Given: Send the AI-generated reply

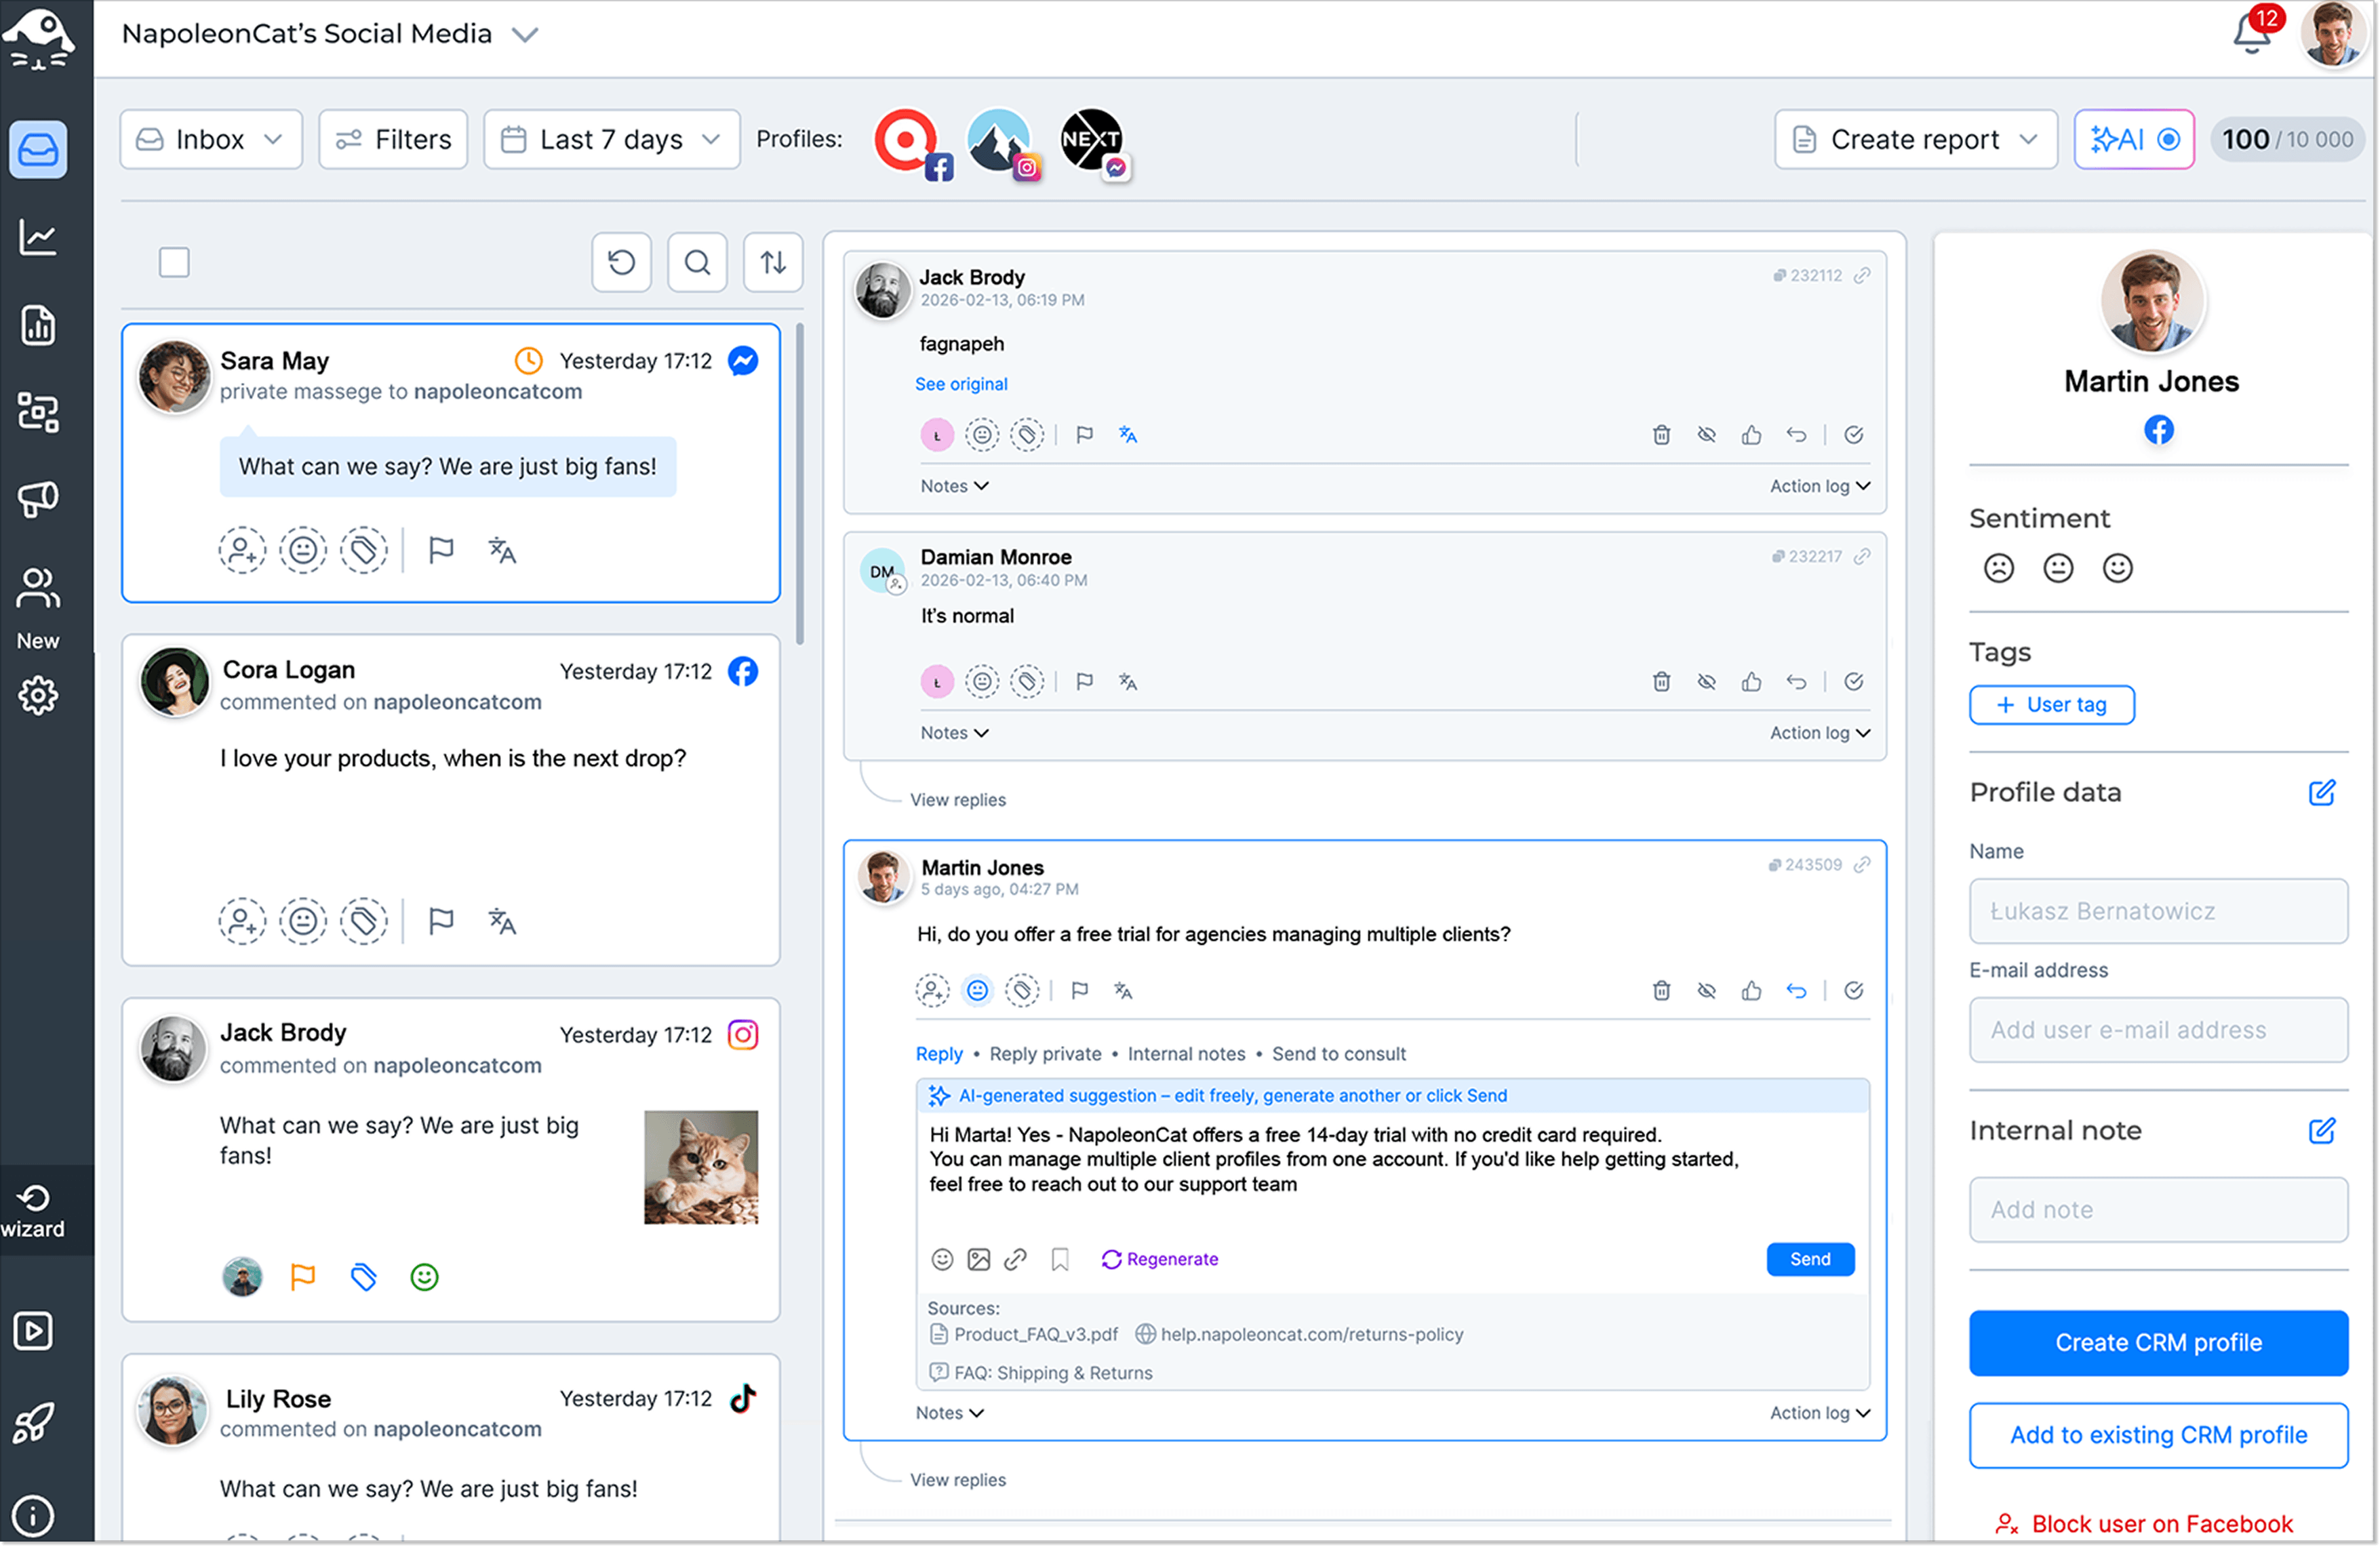Looking at the screenshot, I should click(1810, 1260).
